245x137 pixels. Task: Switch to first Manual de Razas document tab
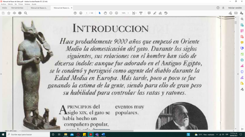tap(39, 8)
